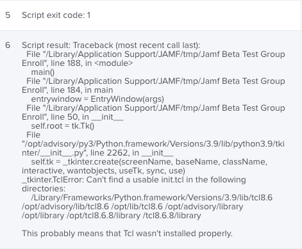Image resolution: width=302 pixels, height=249 pixels.
Task: Click the 'line 184, in main' text
Action: point(81,90)
